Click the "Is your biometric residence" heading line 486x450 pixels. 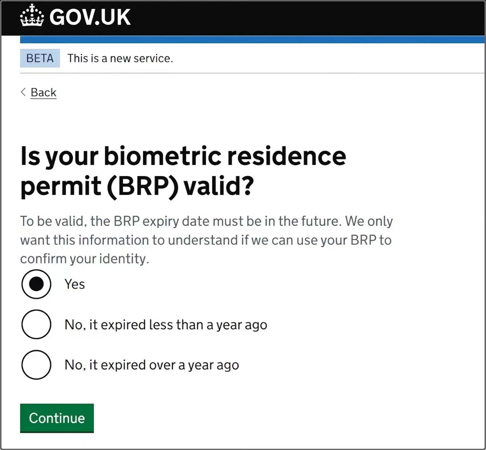pos(183,156)
